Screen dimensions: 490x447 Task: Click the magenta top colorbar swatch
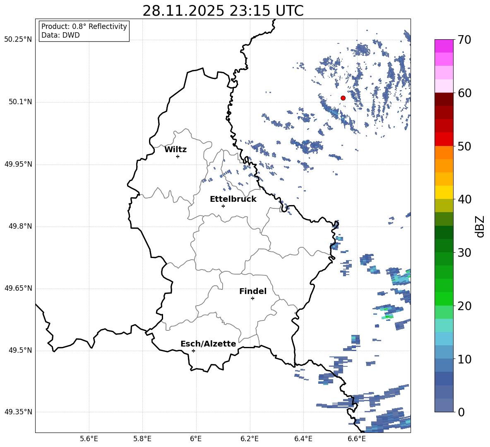[x=444, y=46]
